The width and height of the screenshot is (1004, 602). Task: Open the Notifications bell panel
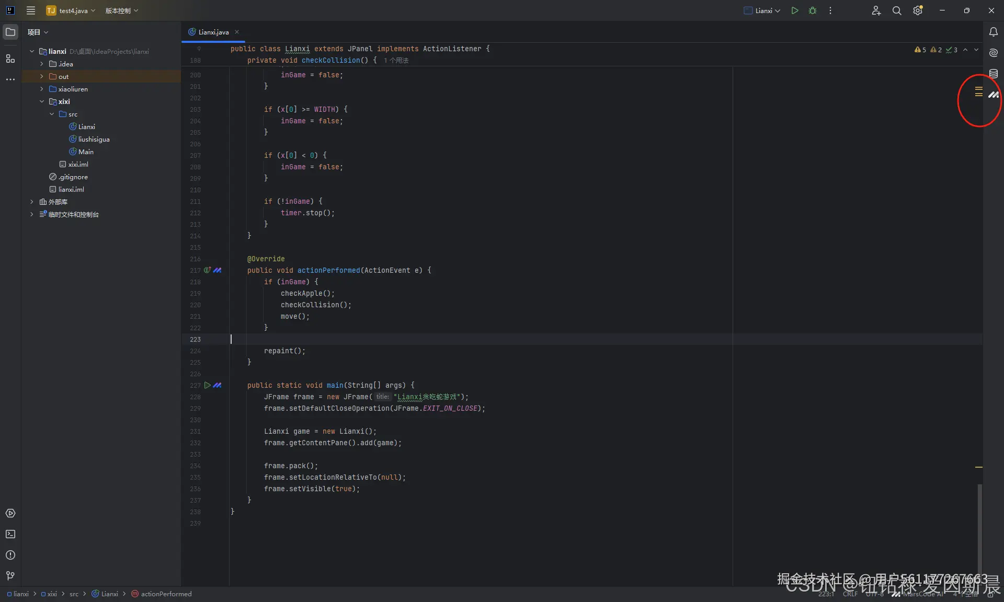click(993, 32)
